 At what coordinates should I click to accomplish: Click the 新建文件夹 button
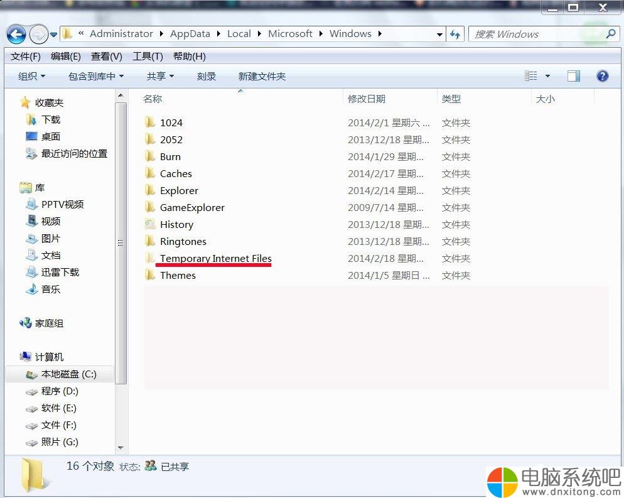pyautogui.click(x=262, y=76)
